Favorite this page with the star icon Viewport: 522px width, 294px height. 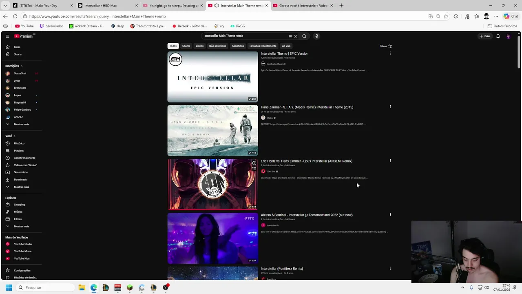click(x=446, y=16)
